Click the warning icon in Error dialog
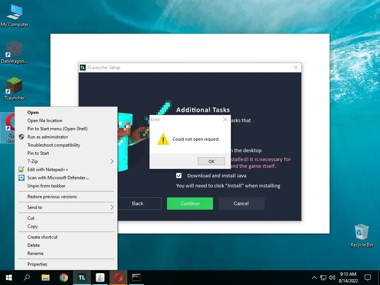Image resolution: width=380 pixels, height=285 pixels. (x=163, y=139)
